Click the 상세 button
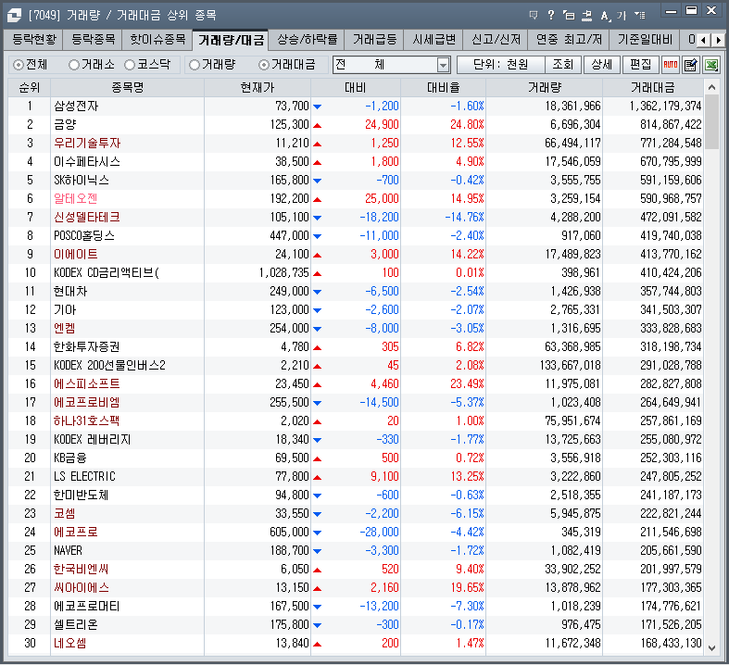This screenshot has width=729, height=665. (x=601, y=65)
